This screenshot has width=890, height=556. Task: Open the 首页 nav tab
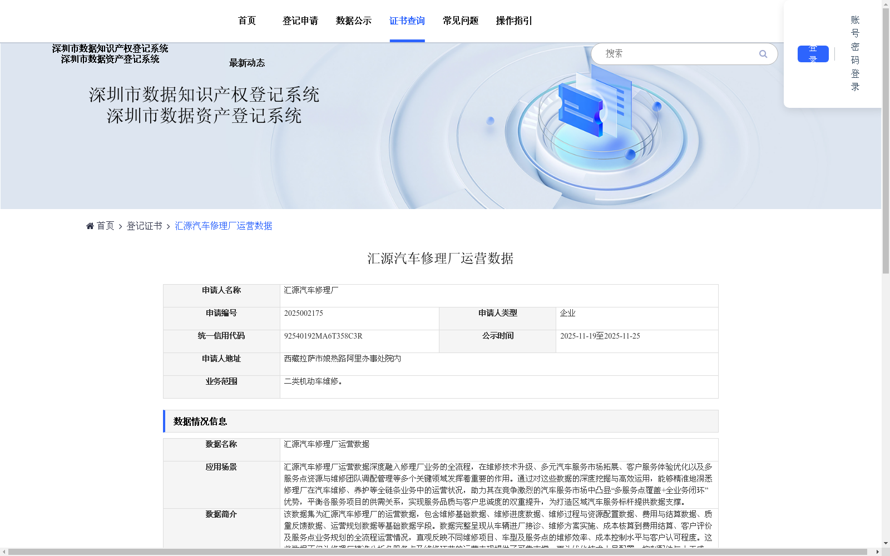247,21
